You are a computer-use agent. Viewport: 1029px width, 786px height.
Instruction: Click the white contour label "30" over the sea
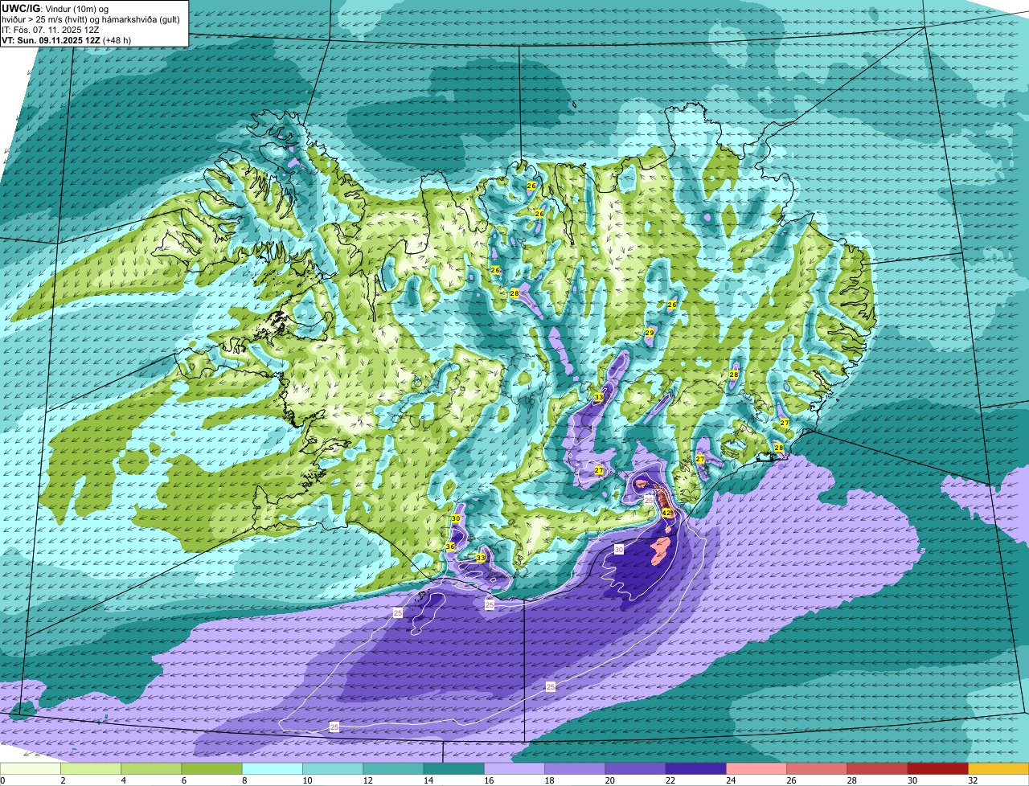pos(619,549)
